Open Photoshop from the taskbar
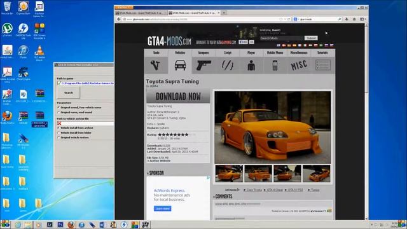The image size is (407, 229). click(60, 225)
